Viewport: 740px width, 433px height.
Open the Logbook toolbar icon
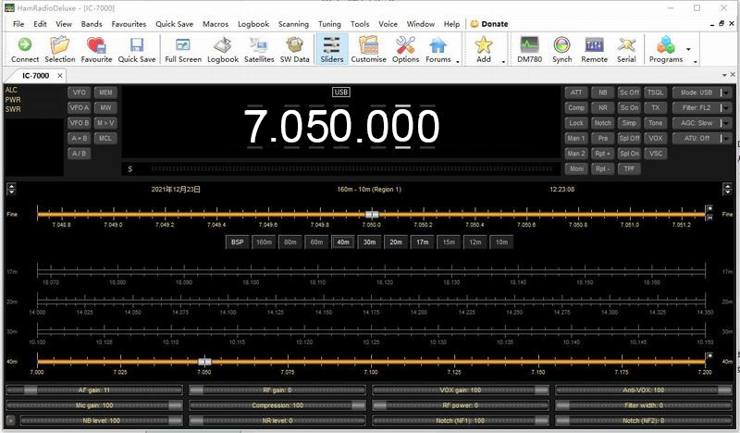tap(223, 49)
